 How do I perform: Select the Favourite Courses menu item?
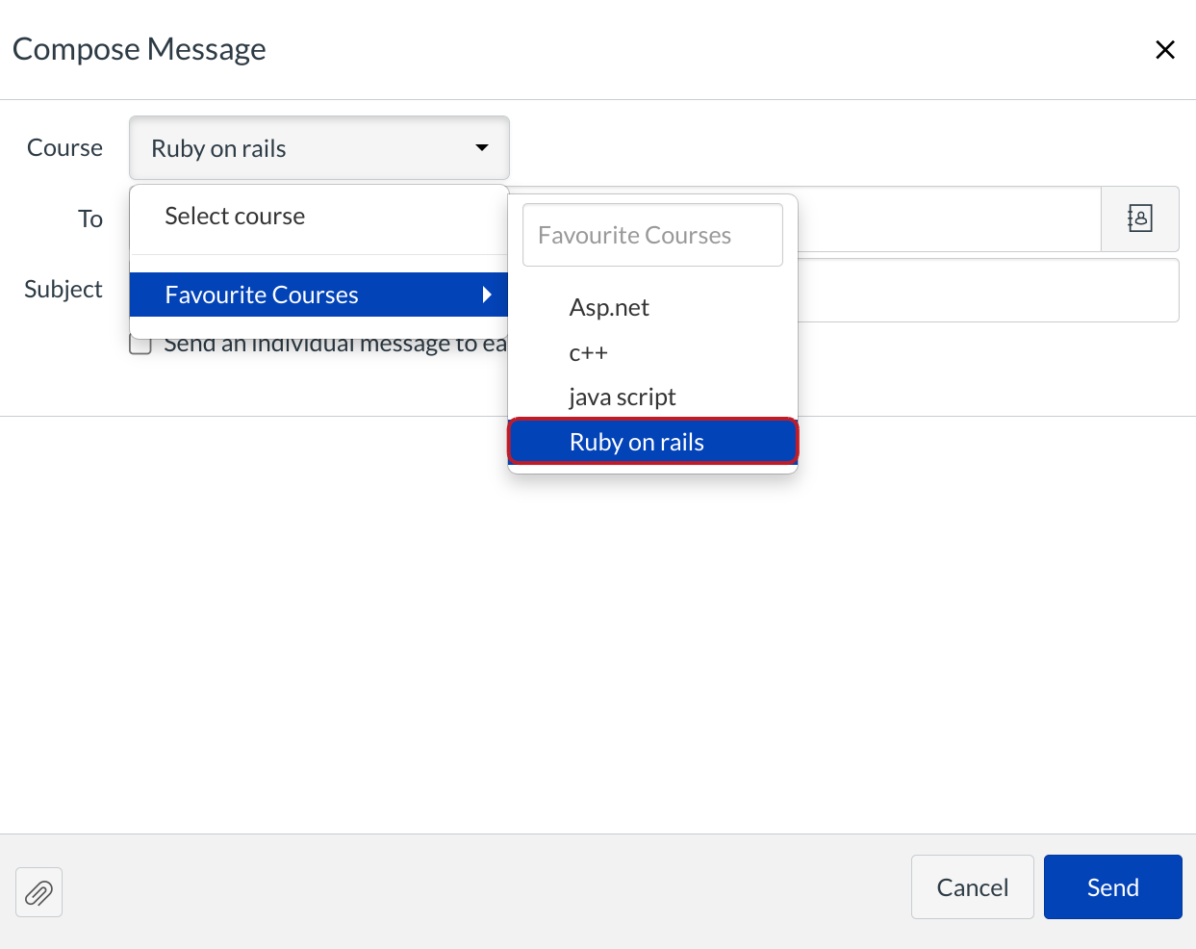(x=262, y=295)
